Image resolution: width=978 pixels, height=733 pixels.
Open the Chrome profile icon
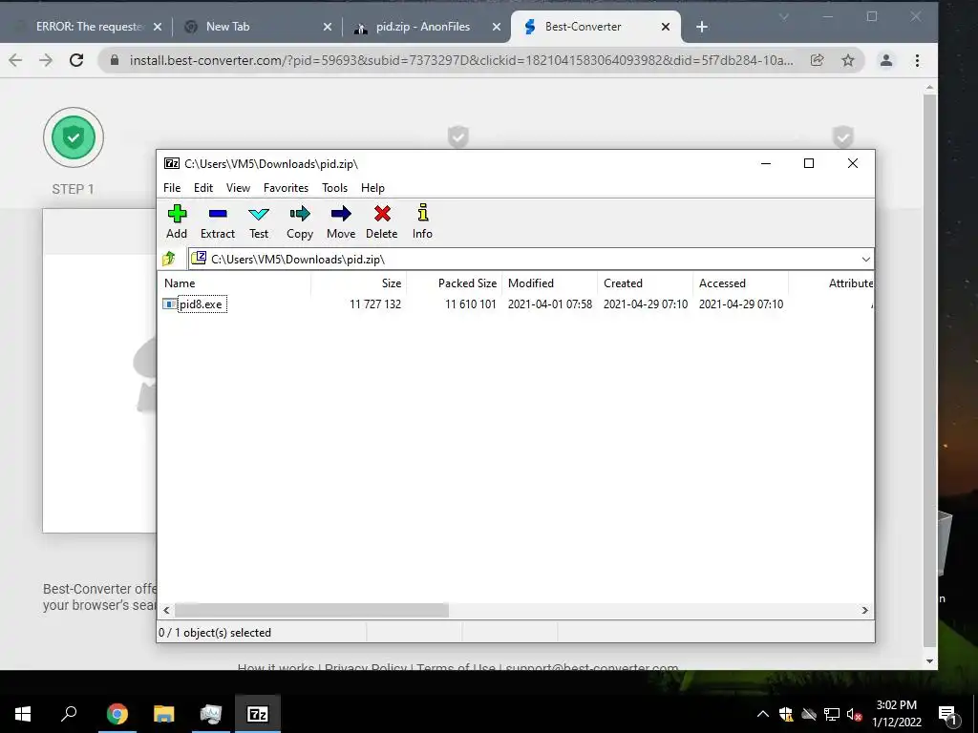coord(885,60)
